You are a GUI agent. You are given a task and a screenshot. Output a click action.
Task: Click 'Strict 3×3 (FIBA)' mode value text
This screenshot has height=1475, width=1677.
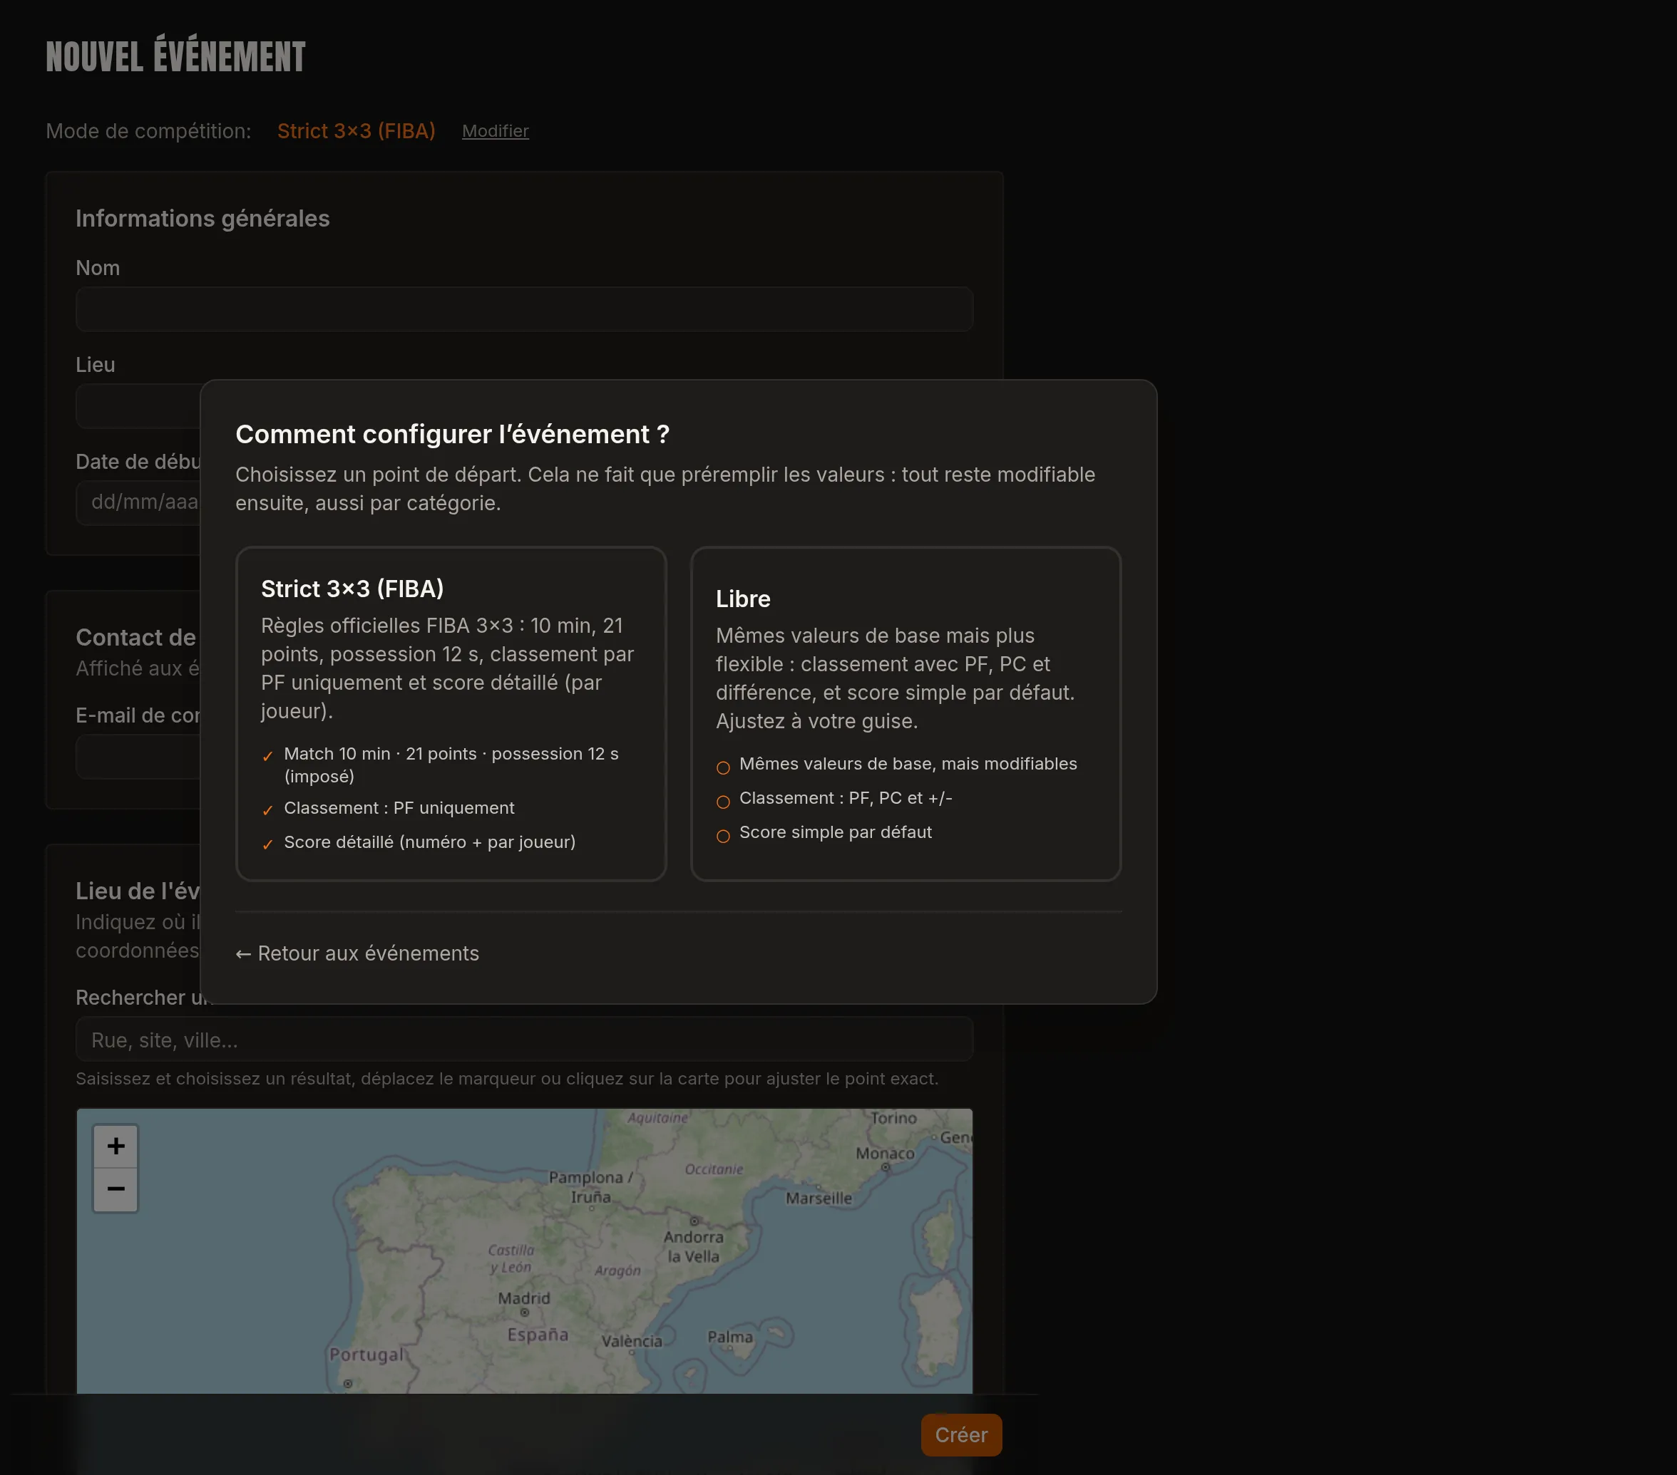(356, 131)
